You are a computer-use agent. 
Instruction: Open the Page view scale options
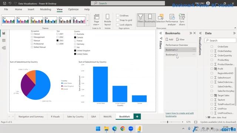click(x=96, y=20)
